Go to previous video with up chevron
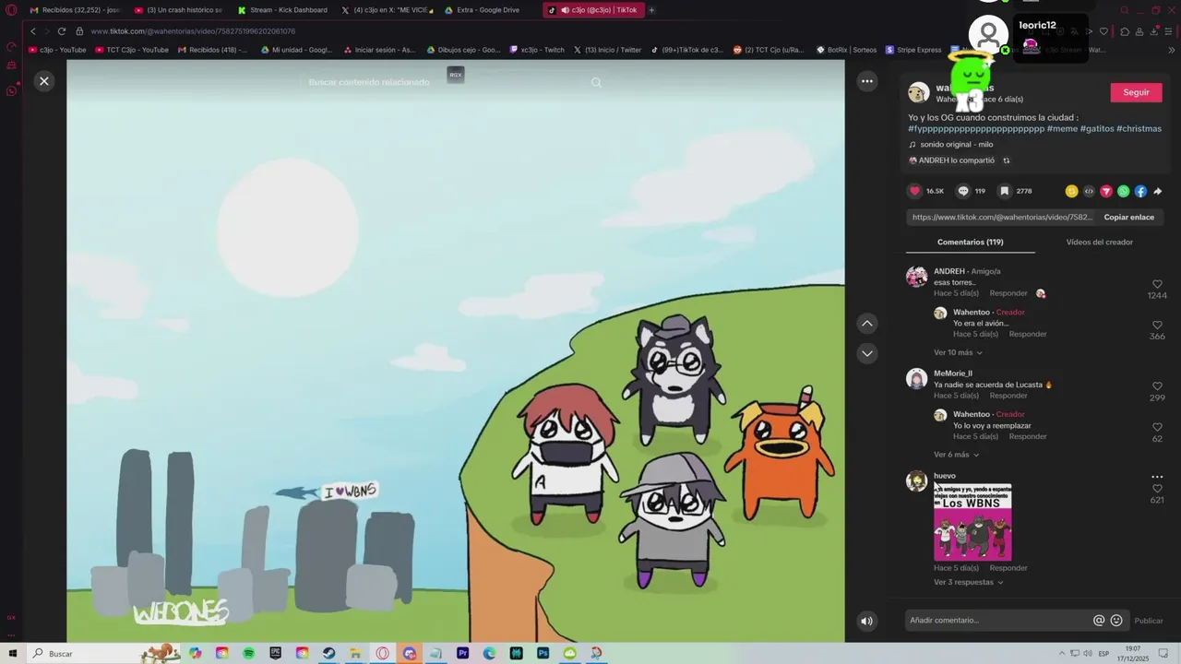The width and height of the screenshot is (1181, 664). (867, 324)
